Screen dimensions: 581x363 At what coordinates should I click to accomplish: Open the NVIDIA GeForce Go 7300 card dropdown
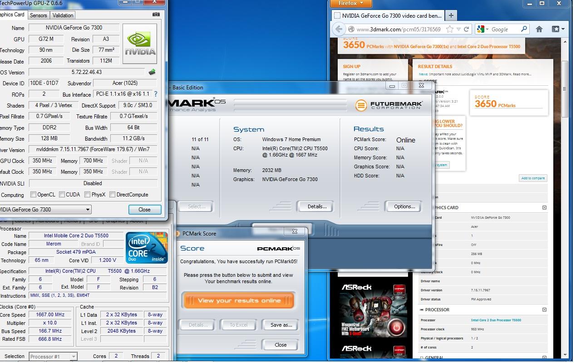(88, 210)
